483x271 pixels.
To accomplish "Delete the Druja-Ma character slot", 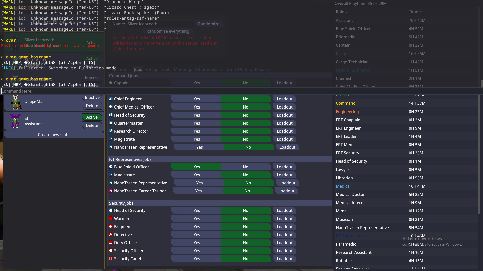I will point(92,106).
